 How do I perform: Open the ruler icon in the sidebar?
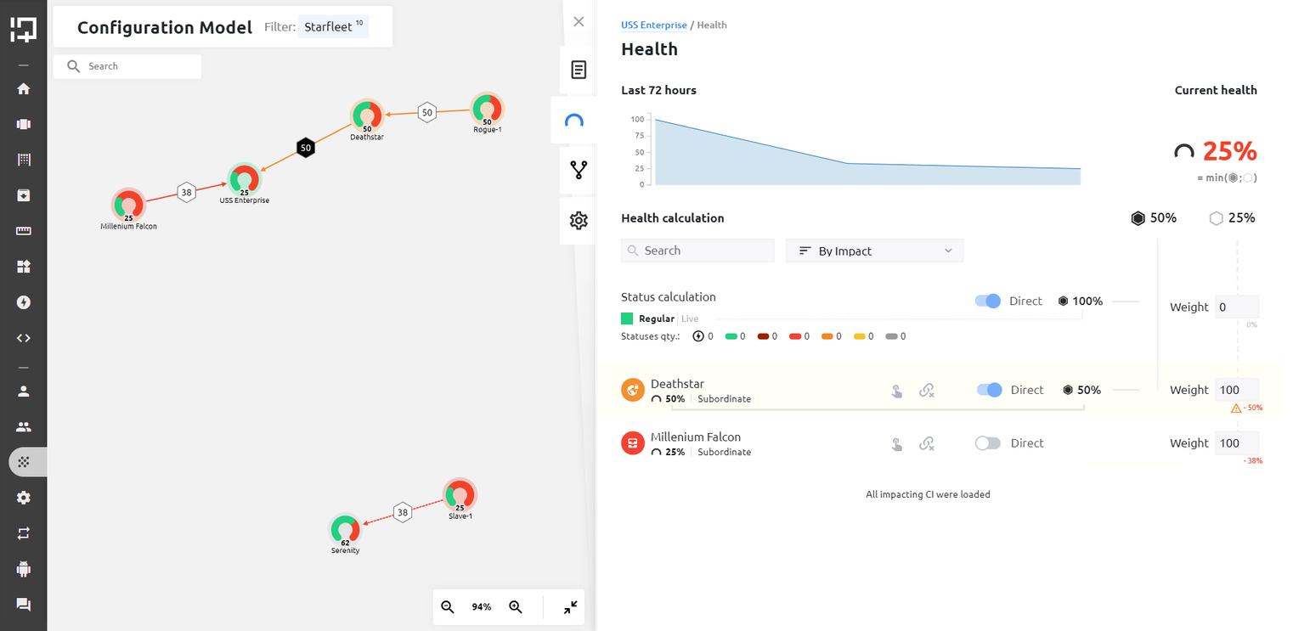24,231
